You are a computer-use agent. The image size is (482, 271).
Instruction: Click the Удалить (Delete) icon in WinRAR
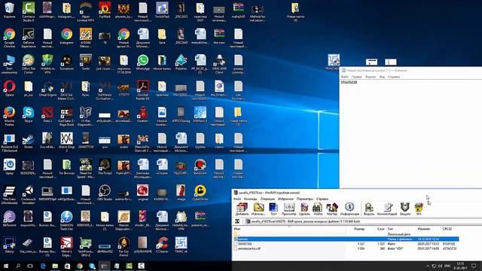tap(304, 209)
